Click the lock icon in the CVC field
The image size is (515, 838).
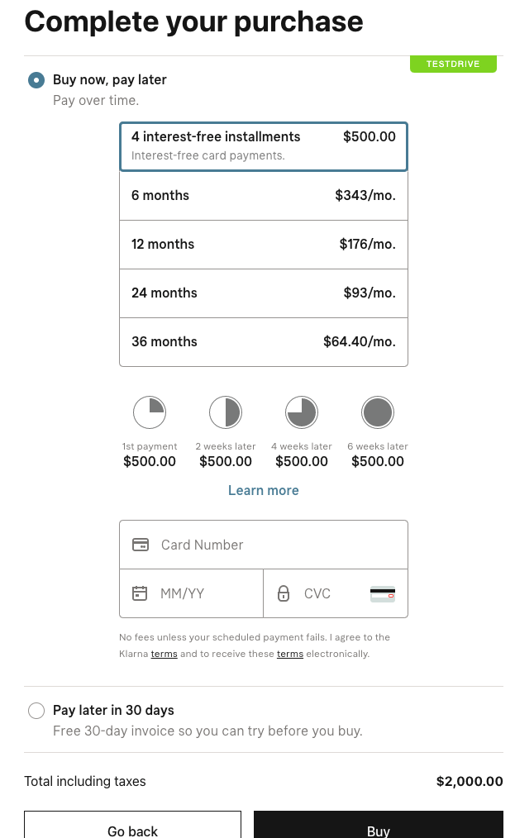tap(285, 593)
